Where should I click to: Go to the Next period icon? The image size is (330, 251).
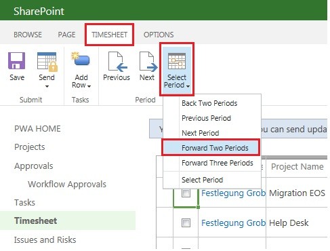[x=148, y=62]
